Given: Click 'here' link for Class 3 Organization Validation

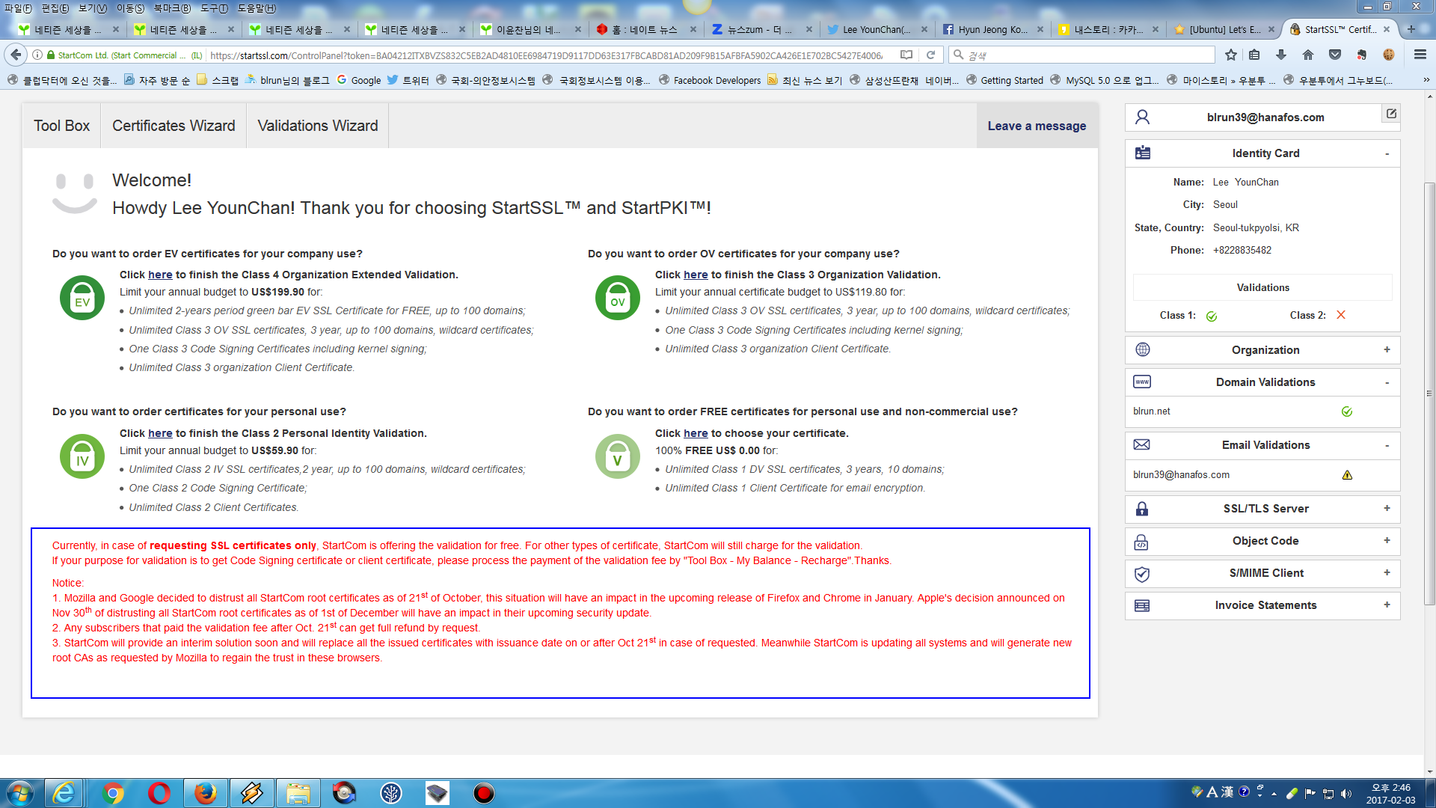Looking at the screenshot, I should point(696,275).
